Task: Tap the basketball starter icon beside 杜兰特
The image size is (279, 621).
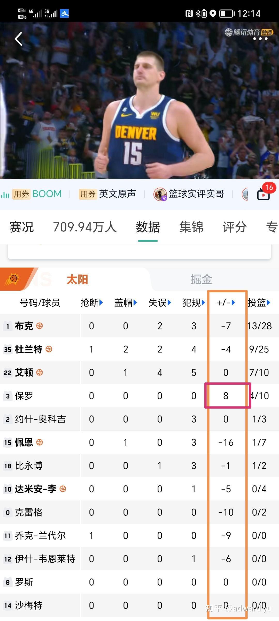Action: 49,349
